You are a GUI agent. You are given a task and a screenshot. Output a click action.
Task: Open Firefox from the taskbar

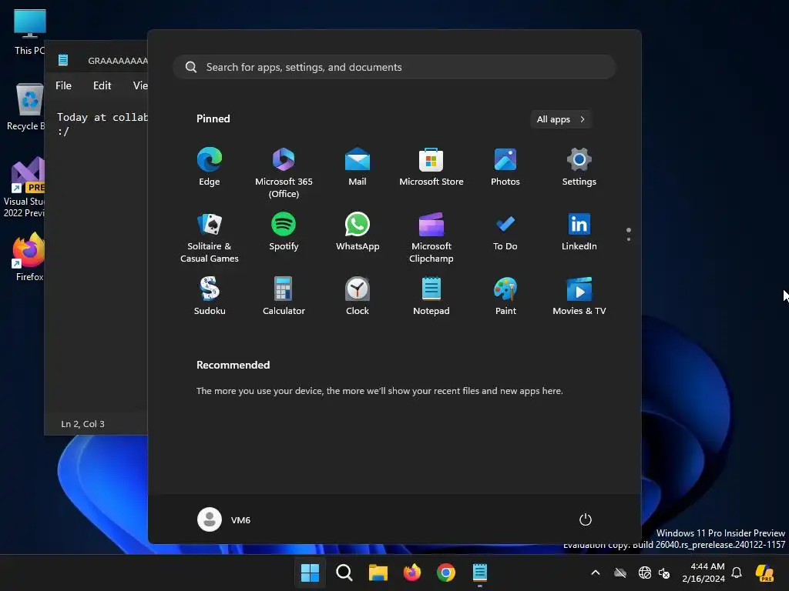point(412,573)
